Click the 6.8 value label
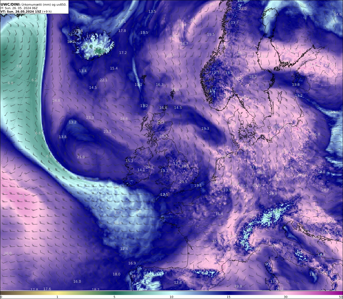This screenshot has width=343, height=299. point(10,83)
